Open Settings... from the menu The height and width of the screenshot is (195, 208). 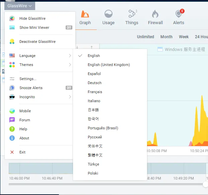[x=28, y=79]
